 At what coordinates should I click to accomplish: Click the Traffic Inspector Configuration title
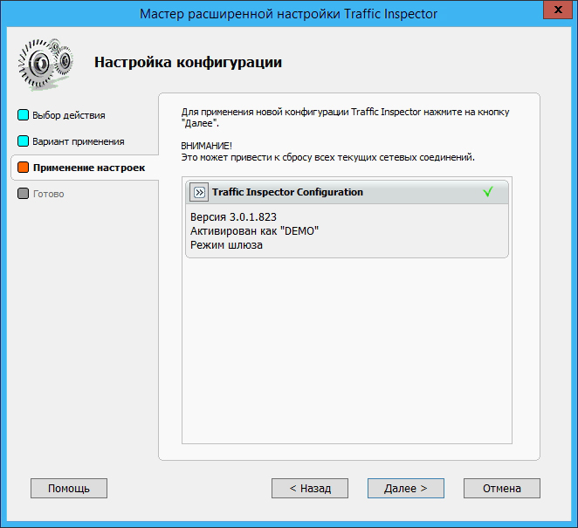point(287,192)
